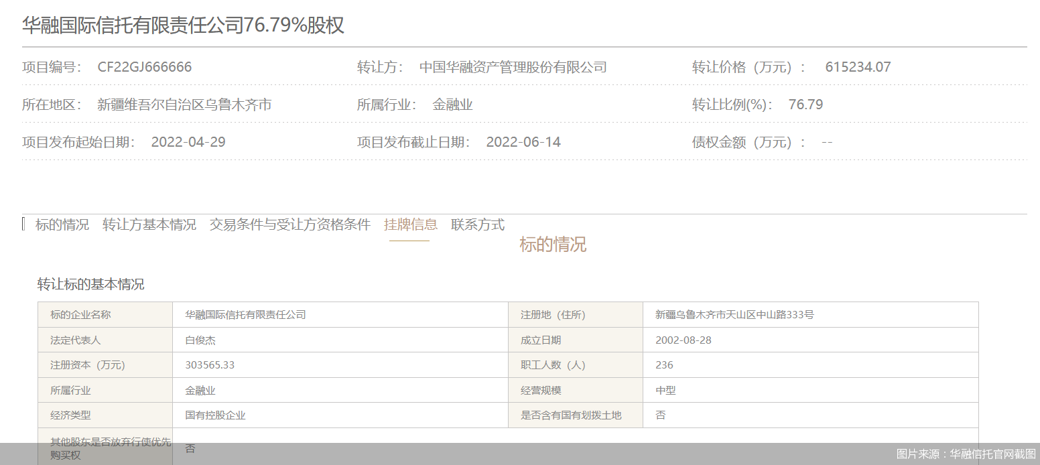The image size is (1040, 465).
Task: Select business scale value 中型
Action: (x=665, y=390)
